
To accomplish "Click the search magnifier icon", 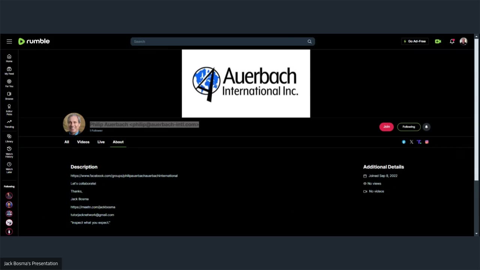I will (x=309, y=42).
